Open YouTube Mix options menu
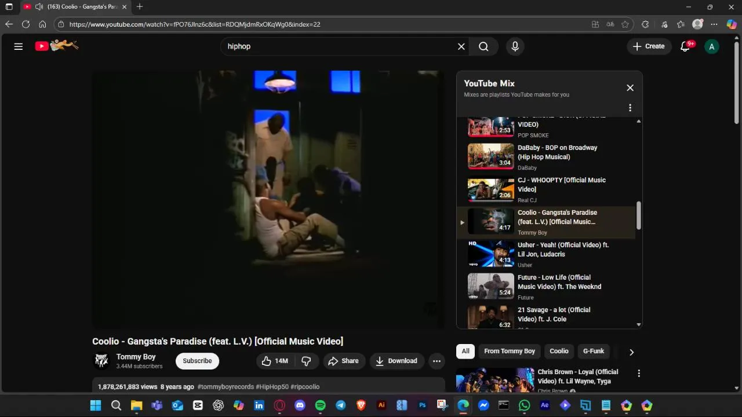Screen dimensions: 742x417 [x=630, y=108]
